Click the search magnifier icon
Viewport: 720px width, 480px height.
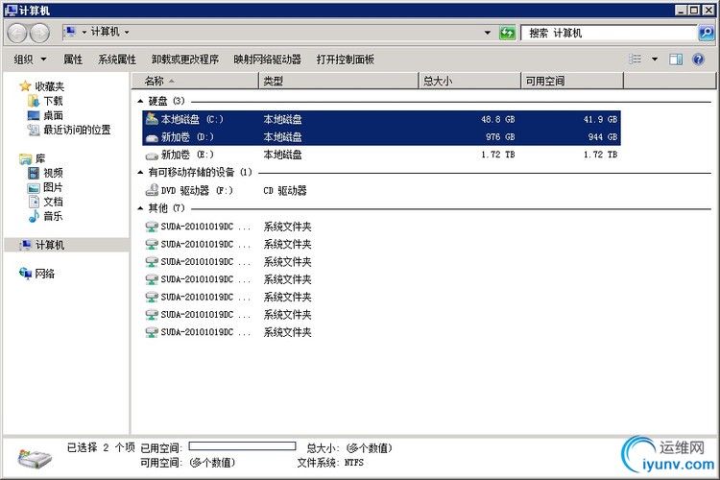(706, 33)
